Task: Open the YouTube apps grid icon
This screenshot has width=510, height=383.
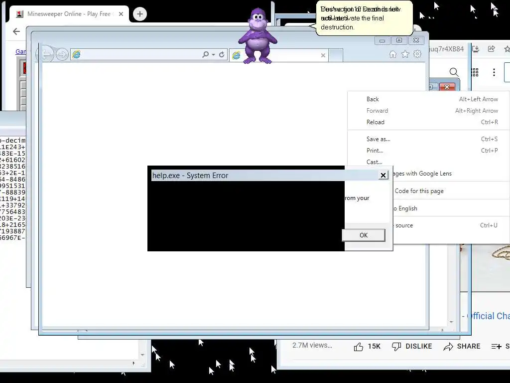Action: click(475, 72)
